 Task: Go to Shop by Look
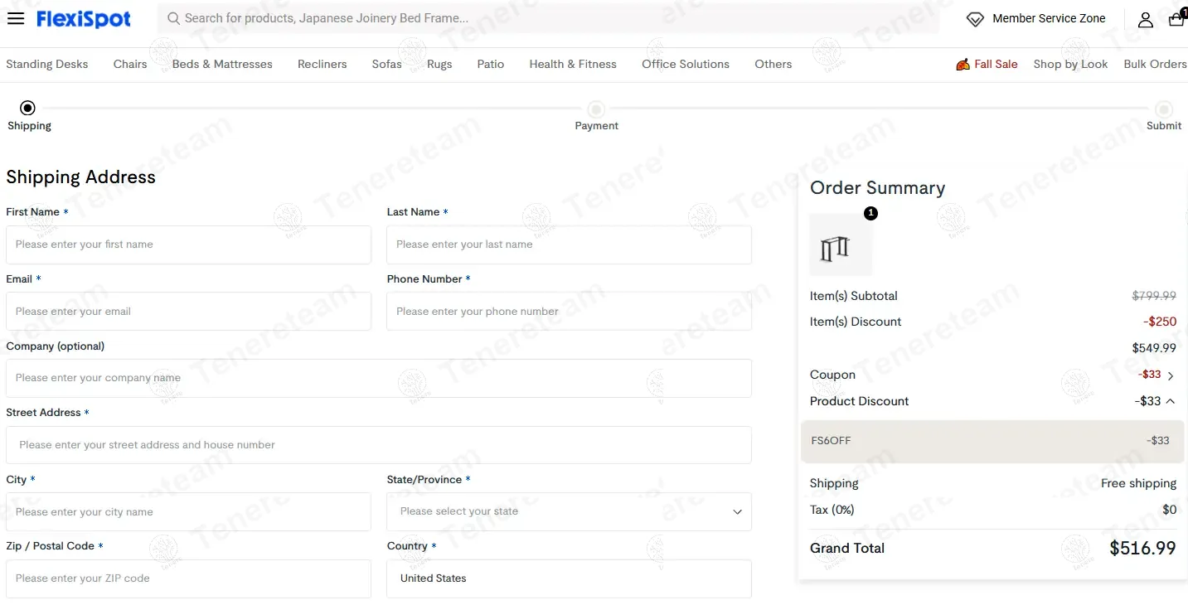click(1070, 64)
